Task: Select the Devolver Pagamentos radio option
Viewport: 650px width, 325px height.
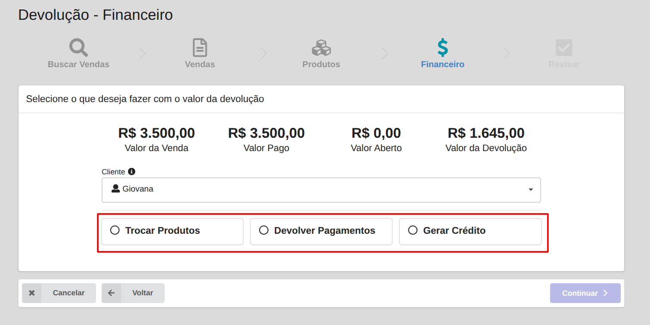Action: 264,230
